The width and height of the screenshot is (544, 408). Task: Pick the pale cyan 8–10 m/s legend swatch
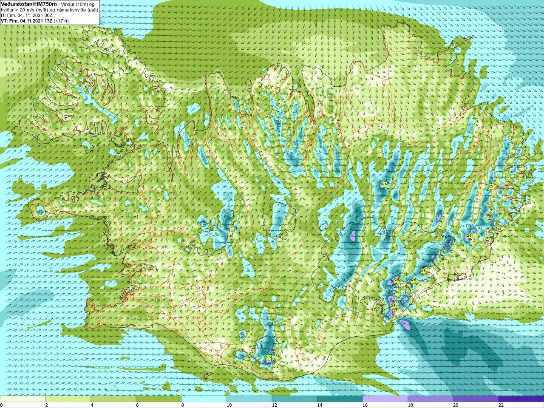pos(204,399)
